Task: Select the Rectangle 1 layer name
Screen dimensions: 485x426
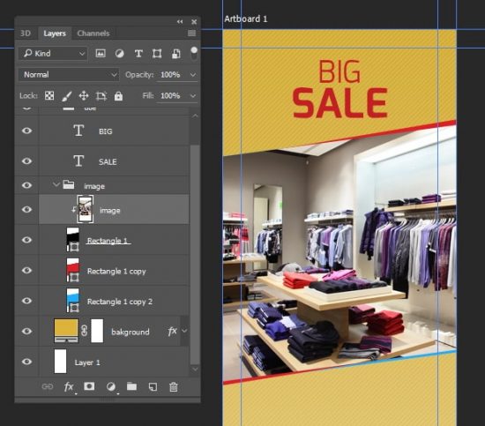Action: [x=108, y=241]
